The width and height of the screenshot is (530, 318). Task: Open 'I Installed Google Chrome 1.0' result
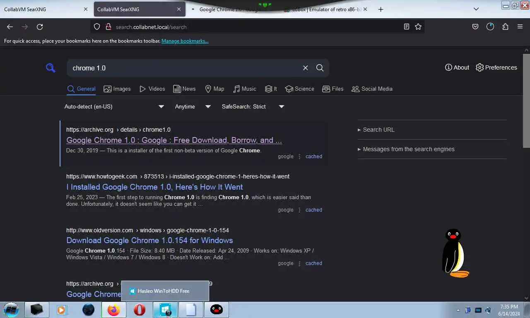(154, 187)
